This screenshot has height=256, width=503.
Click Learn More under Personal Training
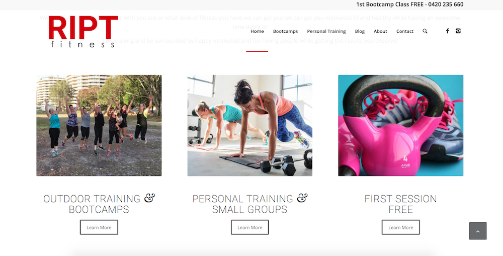(x=249, y=227)
